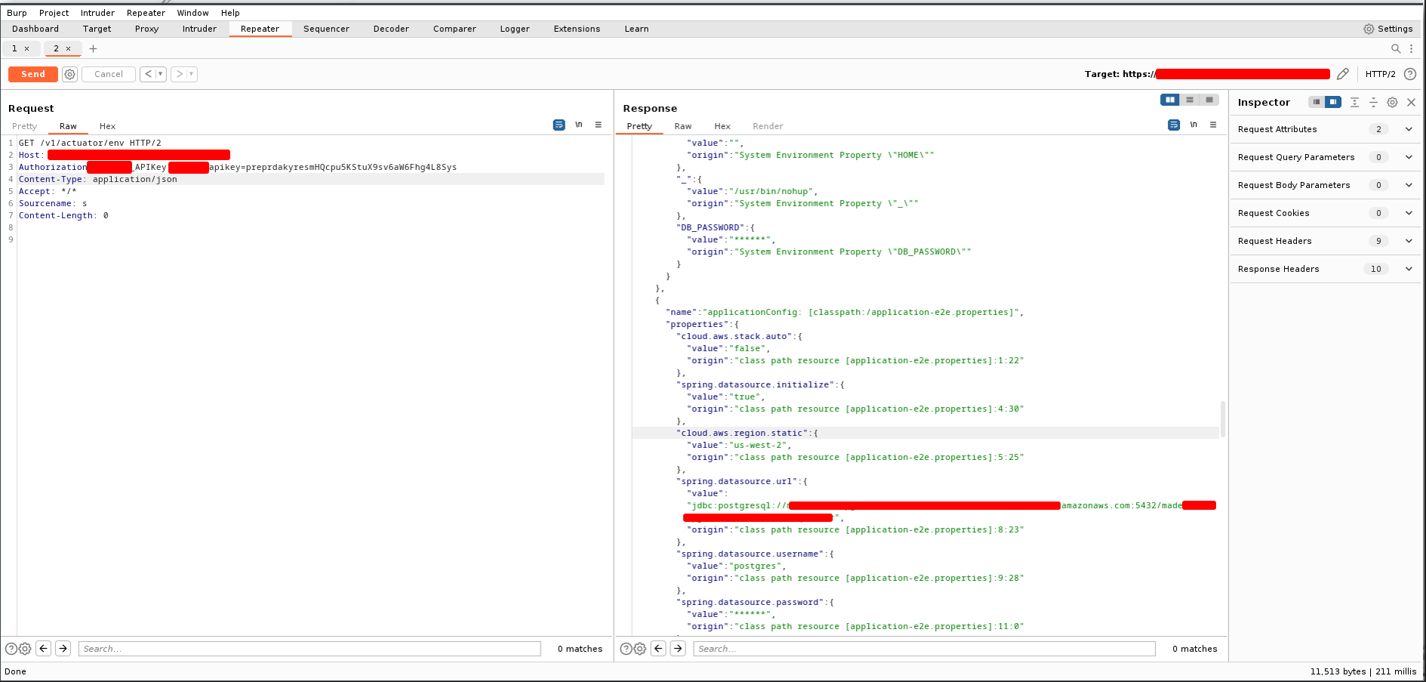Click the Response search input field
Screen dimensions: 1426x682
pyautogui.click(x=924, y=649)
